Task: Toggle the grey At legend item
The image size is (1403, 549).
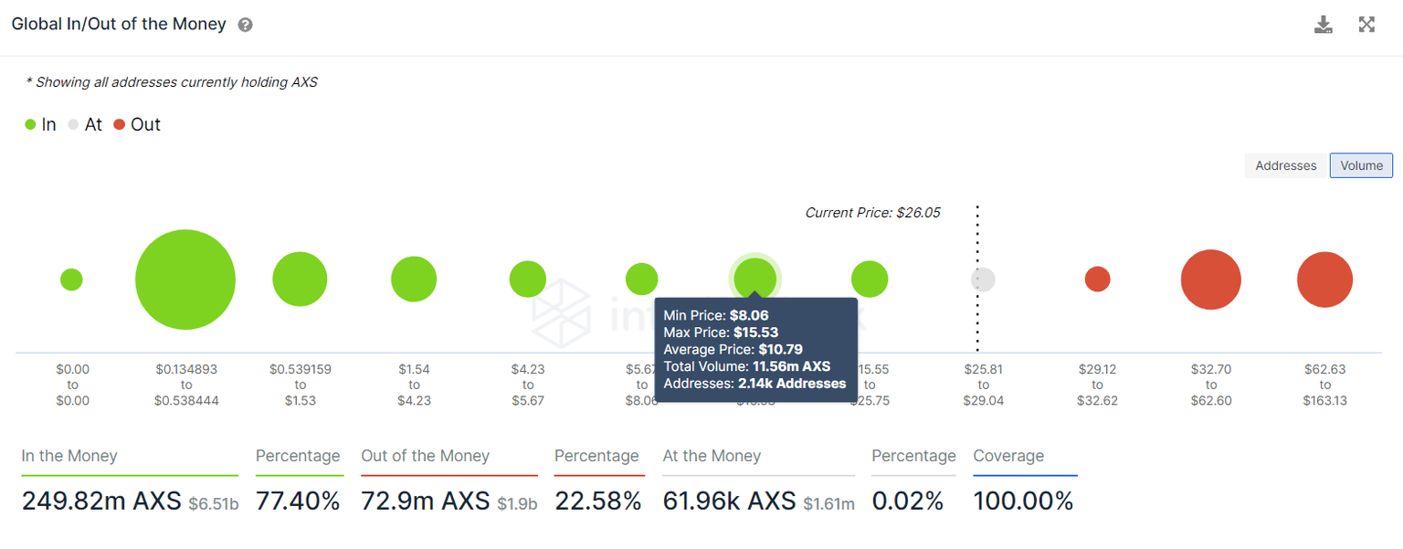Action: tap(85, 125)
